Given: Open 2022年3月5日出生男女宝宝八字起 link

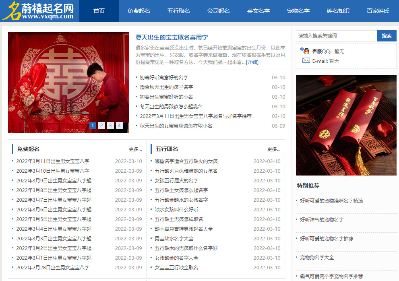Looking at the screenshot, I should (x=54, y=219).
